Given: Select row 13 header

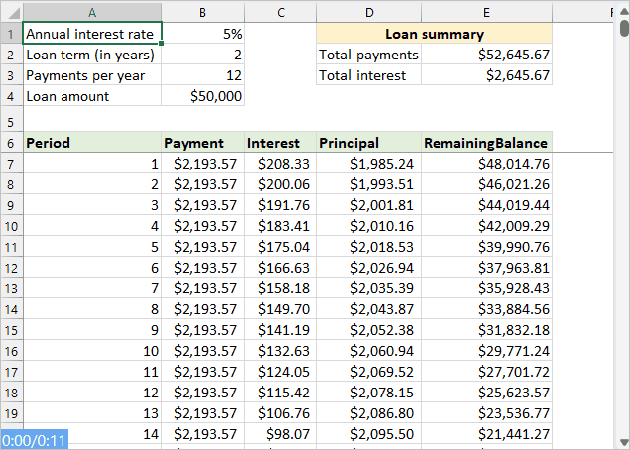Looking at the screenshot, I should pyautogui.click(x=11, y=288).
